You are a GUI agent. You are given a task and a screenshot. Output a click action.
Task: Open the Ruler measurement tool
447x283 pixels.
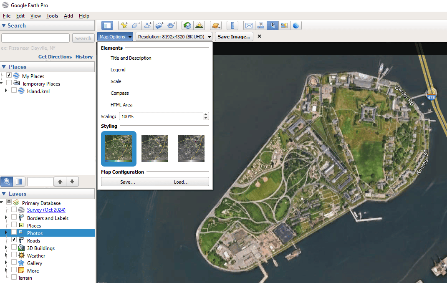point(232,25)
